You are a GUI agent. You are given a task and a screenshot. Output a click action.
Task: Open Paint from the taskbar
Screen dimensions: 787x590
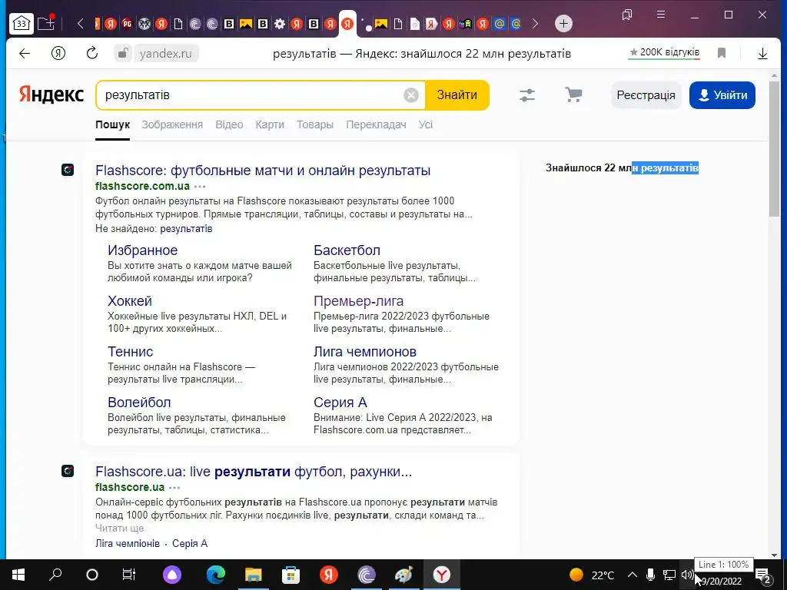(x=404, y=575)
